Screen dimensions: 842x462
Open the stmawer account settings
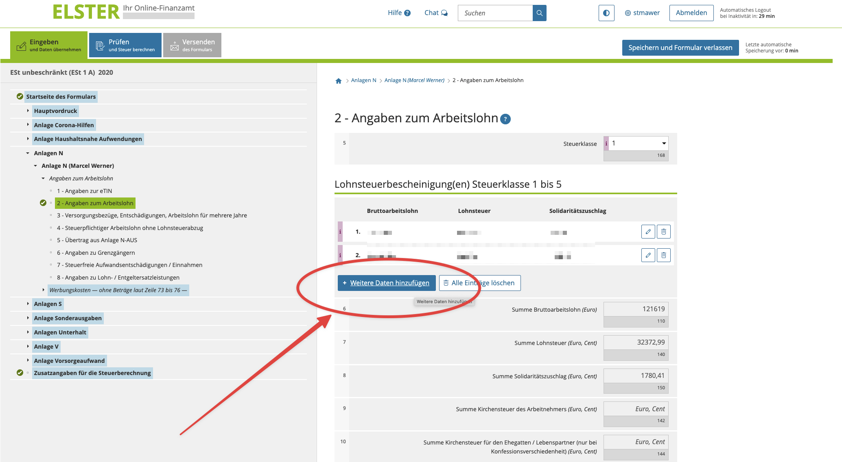coord(642,13)
